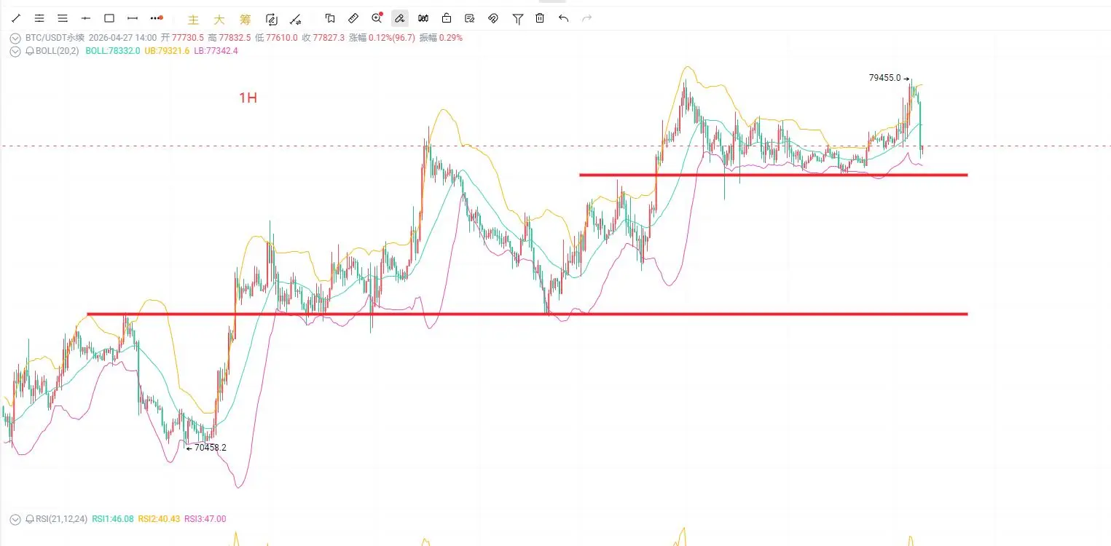Click the RSI2:40.43 value
Screen dimensions: 1111x546
pos(159,519)
